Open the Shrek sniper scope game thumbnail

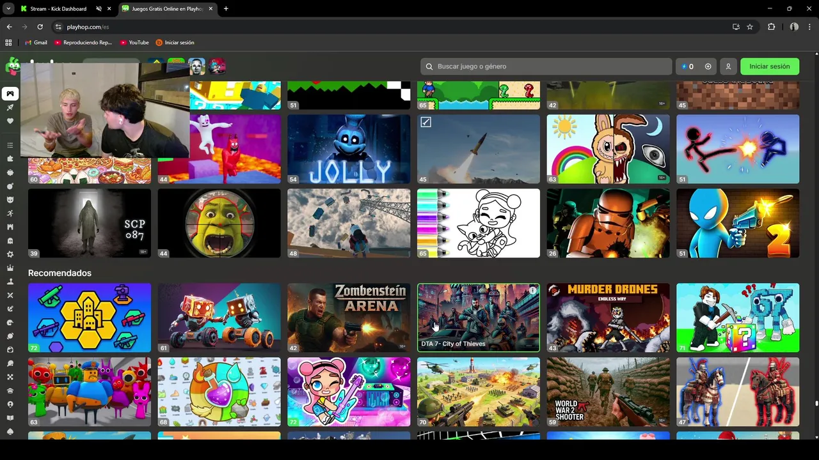[x=219, y=223]
